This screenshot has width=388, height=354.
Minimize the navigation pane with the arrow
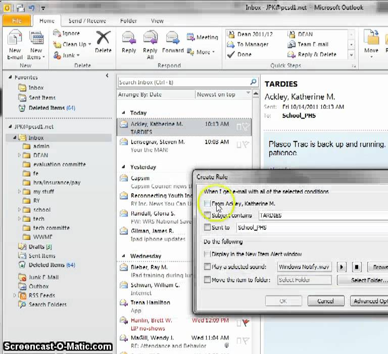pyautogui.click(x=107, y=76)
